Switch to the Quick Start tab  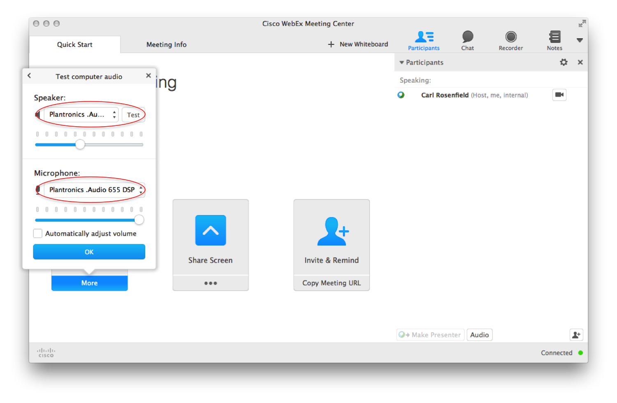(x=75, y=44)
